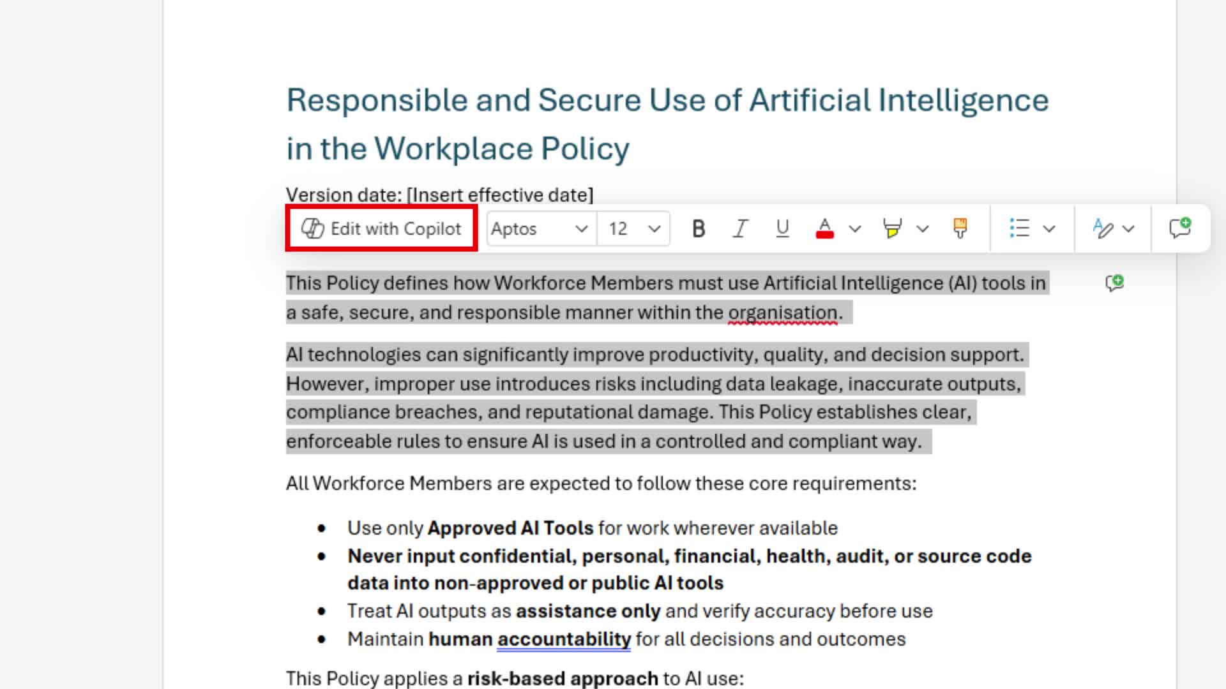Toggle Bold formatting
Screen dimensions: 1226x689
[x=699, y=228]
